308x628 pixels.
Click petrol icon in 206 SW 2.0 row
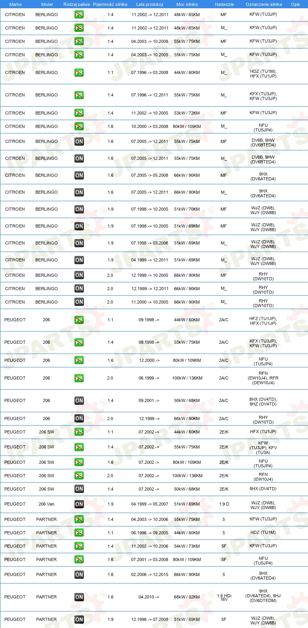(79, 476)
